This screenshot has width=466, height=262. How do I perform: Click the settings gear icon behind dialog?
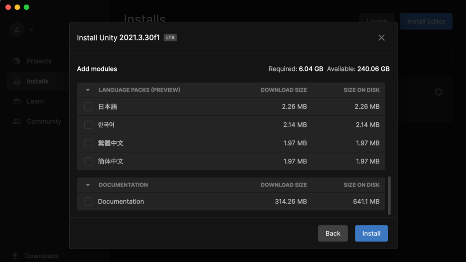[x=438, y=91]
